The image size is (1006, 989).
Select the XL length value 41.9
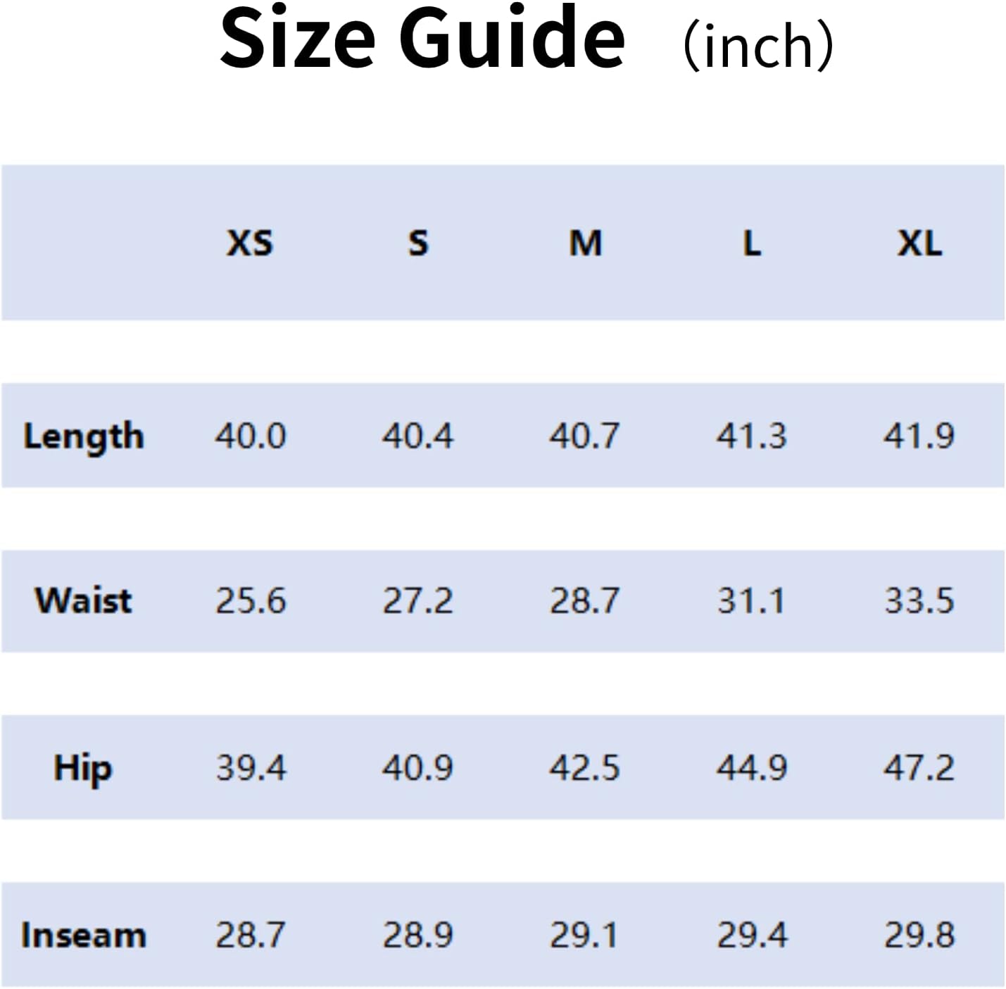919,436
